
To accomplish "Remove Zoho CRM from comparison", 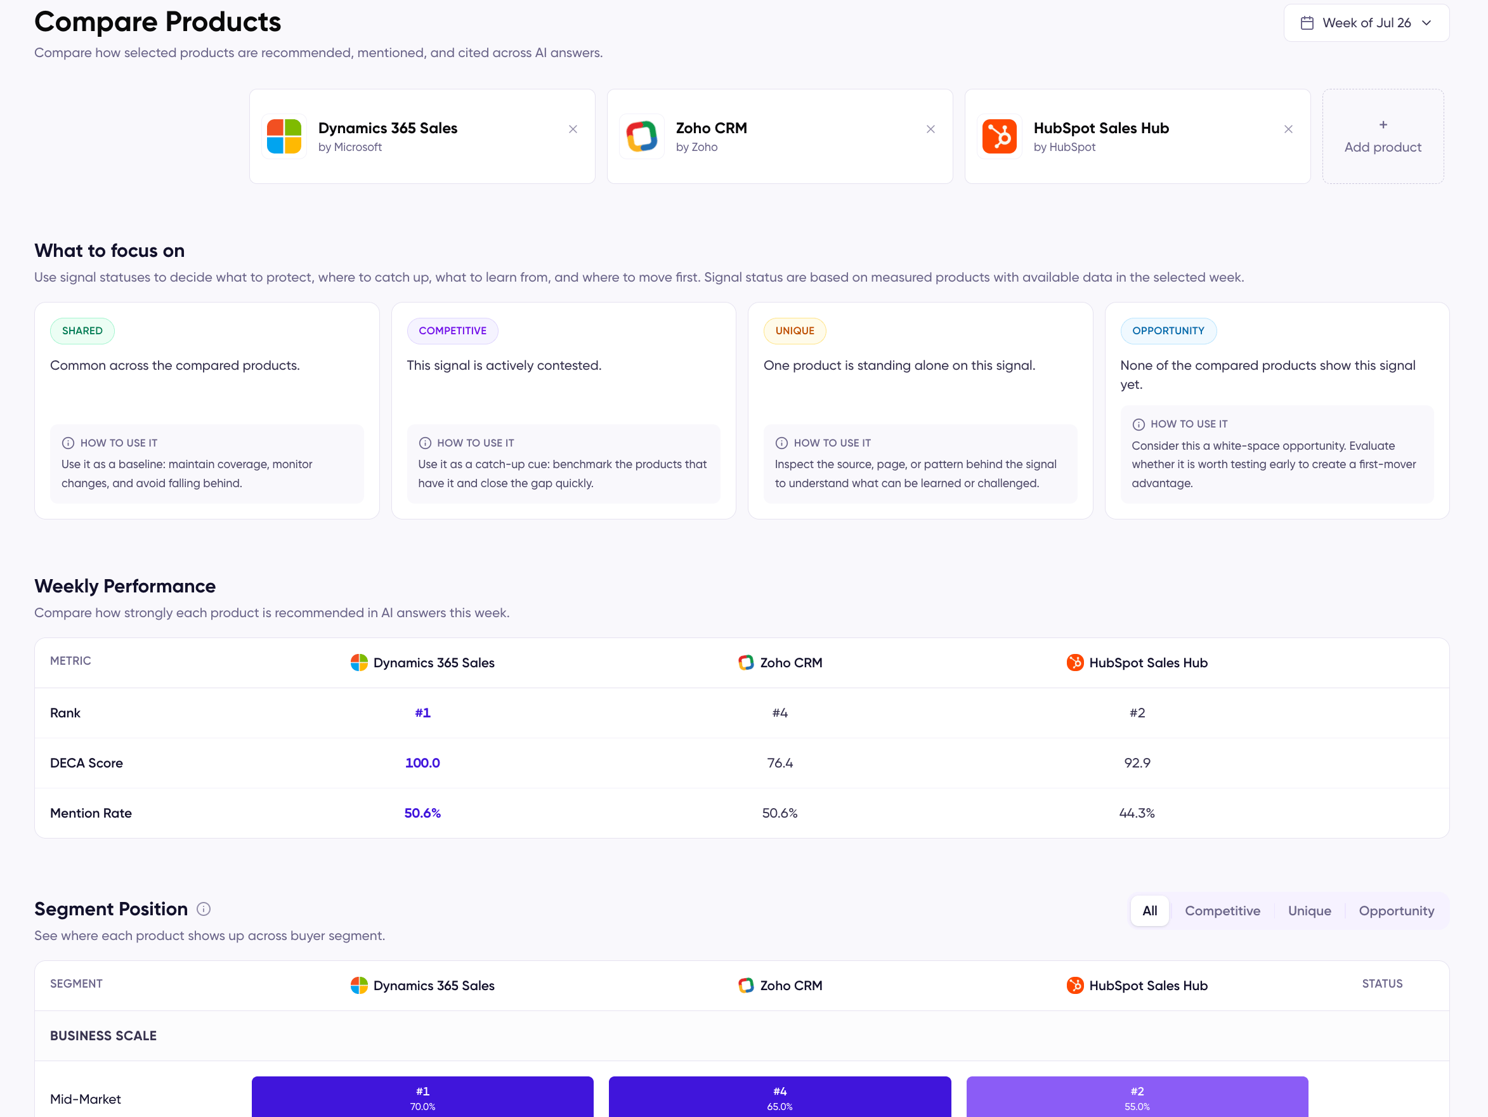I will [930, 129].
